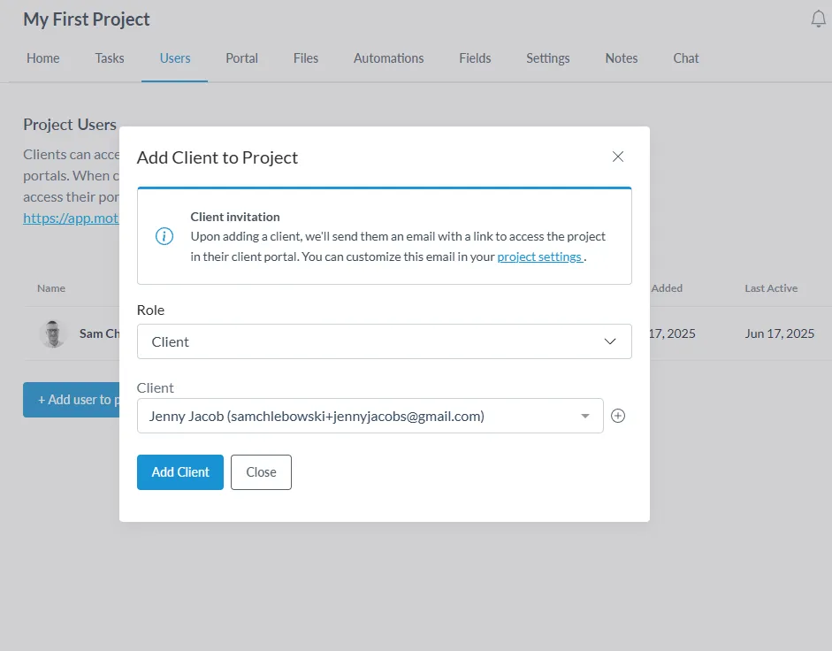Close the Add Client dialog with X

coord(618,157)
